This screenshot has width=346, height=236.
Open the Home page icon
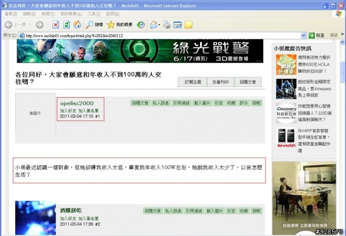pyautogui.click(x=77, y=25)
